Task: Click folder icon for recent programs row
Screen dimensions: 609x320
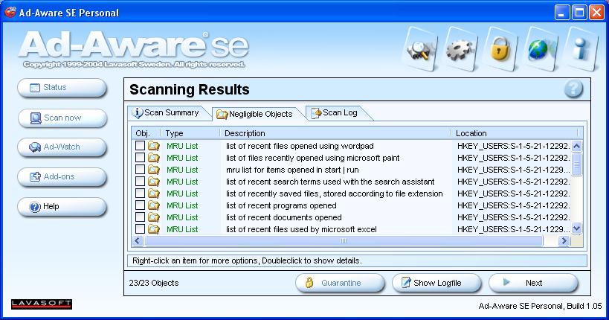Action: pyautogui.click(x=154, y=205)
